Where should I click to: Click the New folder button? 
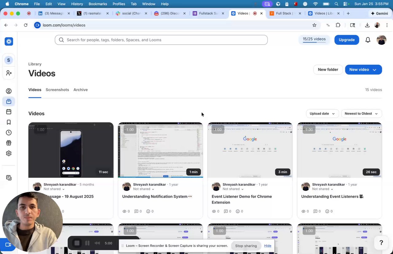(x=328, y=70)
